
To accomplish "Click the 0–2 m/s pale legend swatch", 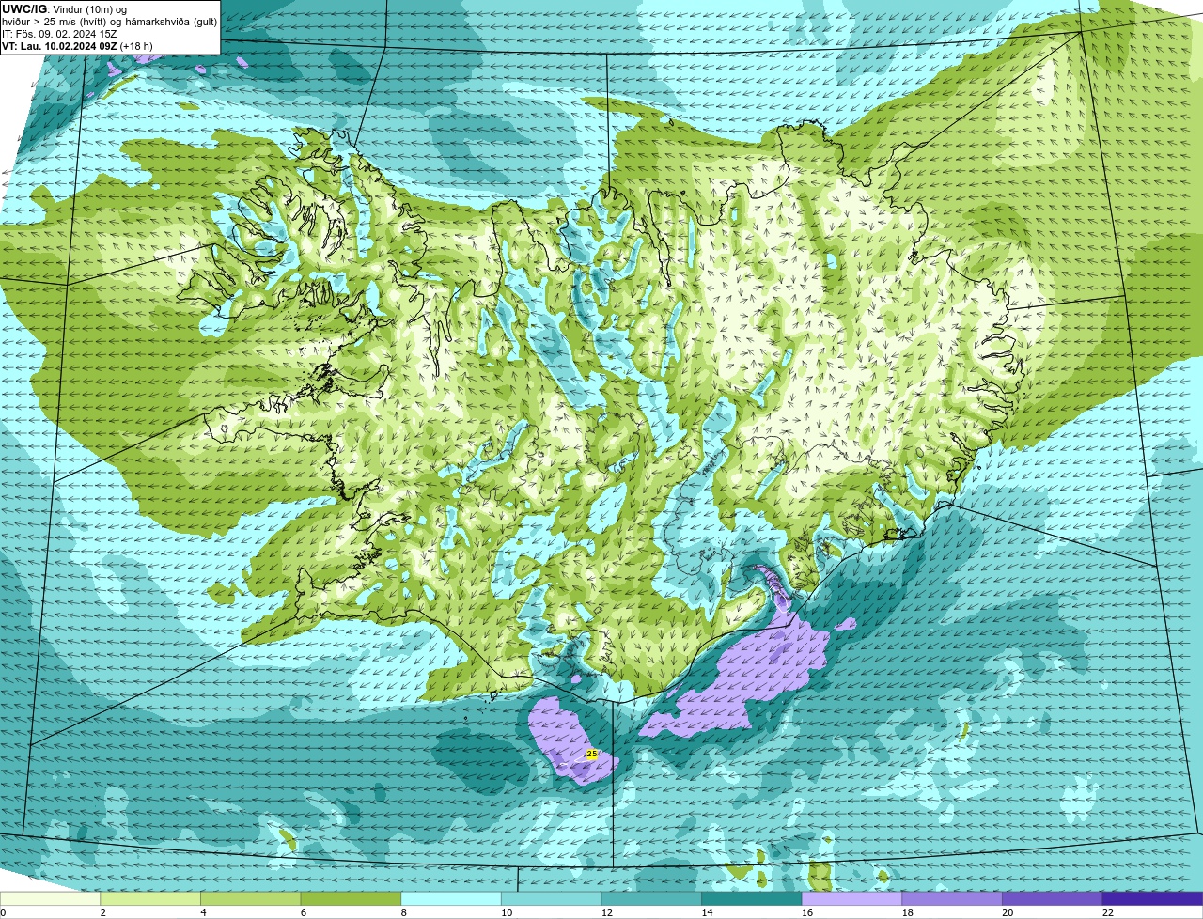I will click(x=50, y=898).
